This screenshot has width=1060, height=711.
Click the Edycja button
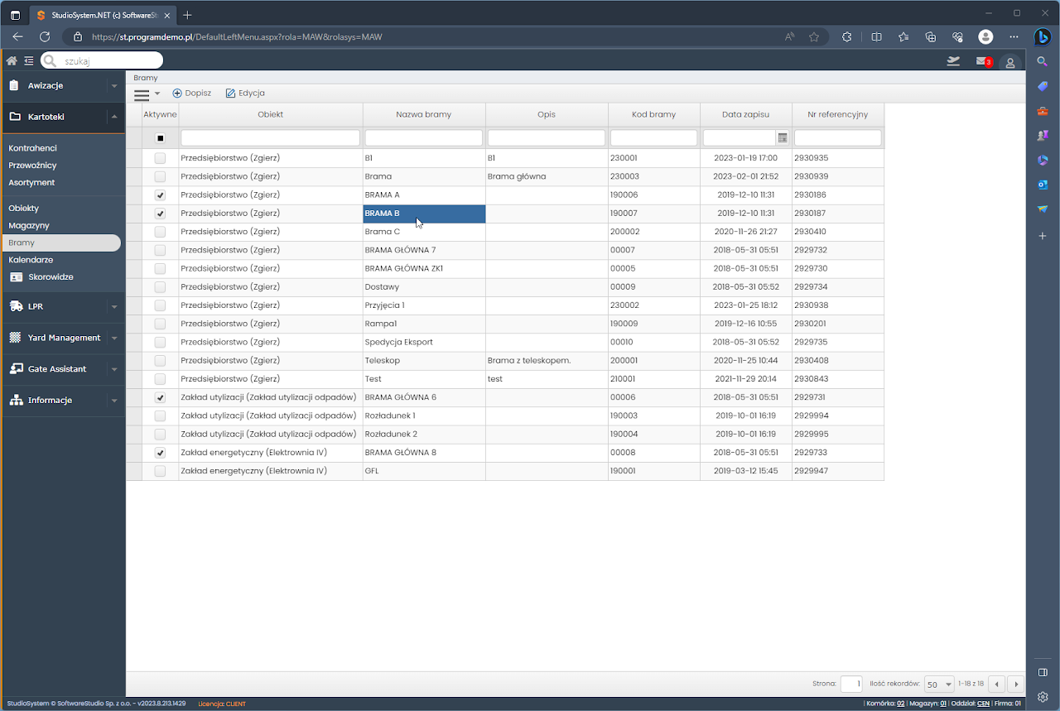(245, 94)
